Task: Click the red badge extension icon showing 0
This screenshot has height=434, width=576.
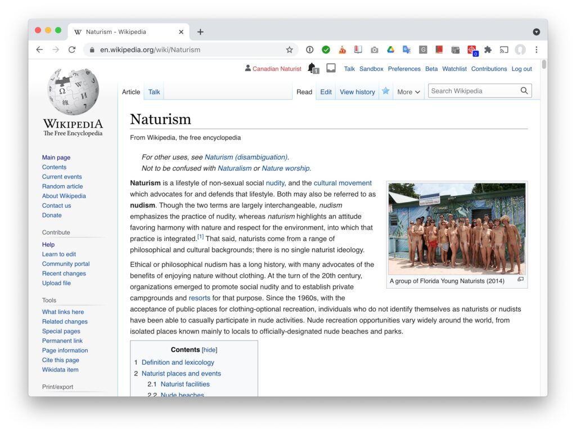Action: click(472, 50)
